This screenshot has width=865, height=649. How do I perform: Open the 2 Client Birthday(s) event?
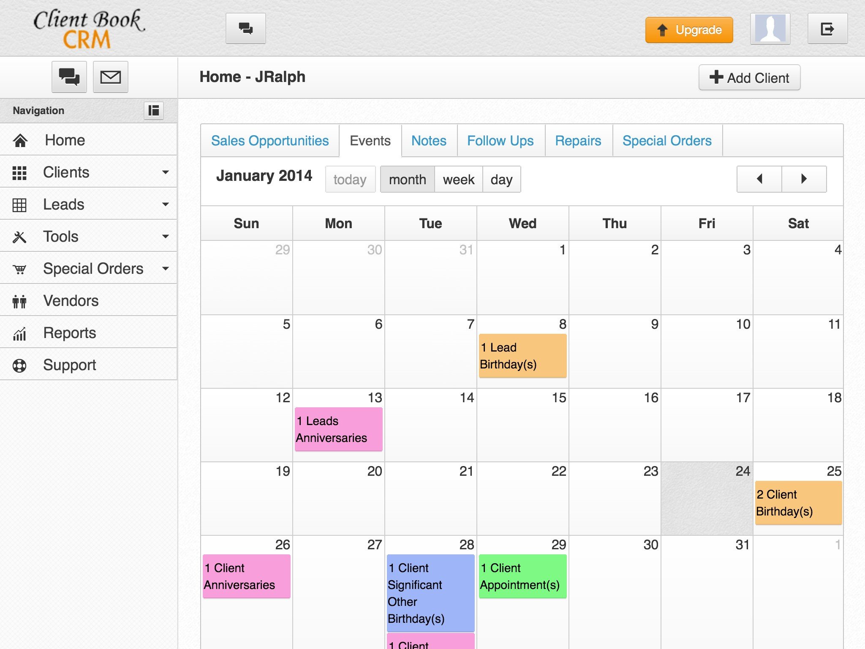click(x=798, y=503)
